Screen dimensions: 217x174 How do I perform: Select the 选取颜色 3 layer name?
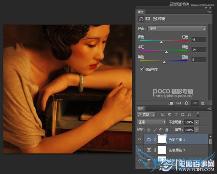pyautogui.click(x=177, y=150)
